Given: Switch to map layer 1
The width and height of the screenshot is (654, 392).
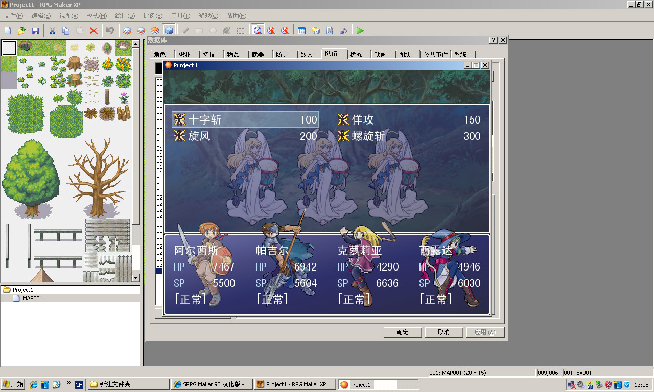Looking at the screenshot, I should pos(127,31).
